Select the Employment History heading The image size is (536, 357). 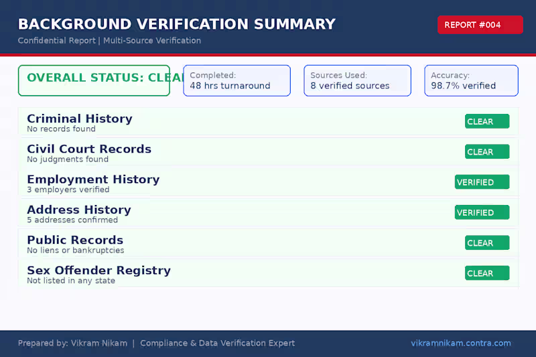93,180
